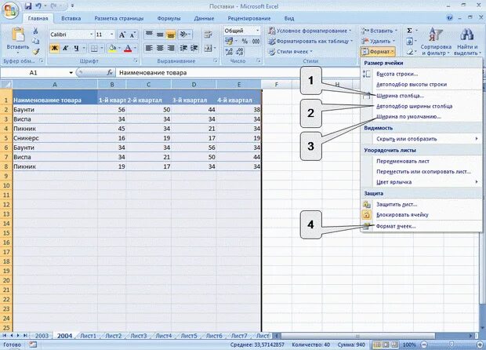This screenshot has width=486, height=350.
Task: Save the workbook with the floppy icon
Action: (x=28, y=6)
